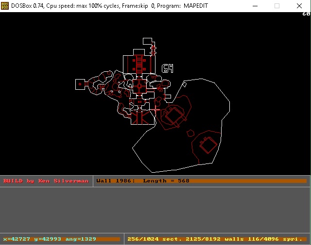Click the DOSBox icon in title bar
The image size is (311, 245).
click(x=5, y=5)
